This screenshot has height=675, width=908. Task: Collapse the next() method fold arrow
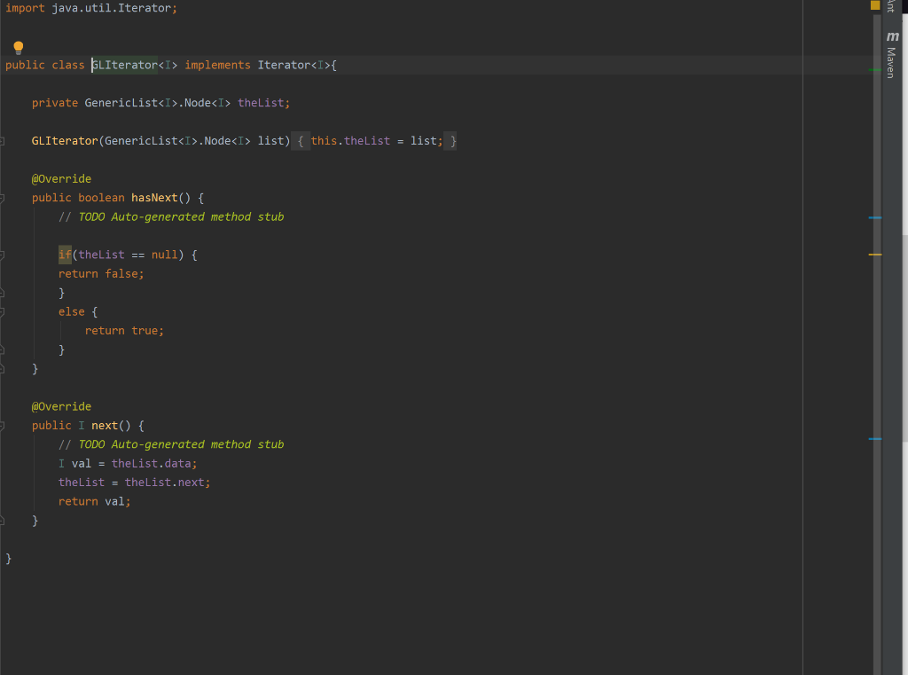point(3,425)
